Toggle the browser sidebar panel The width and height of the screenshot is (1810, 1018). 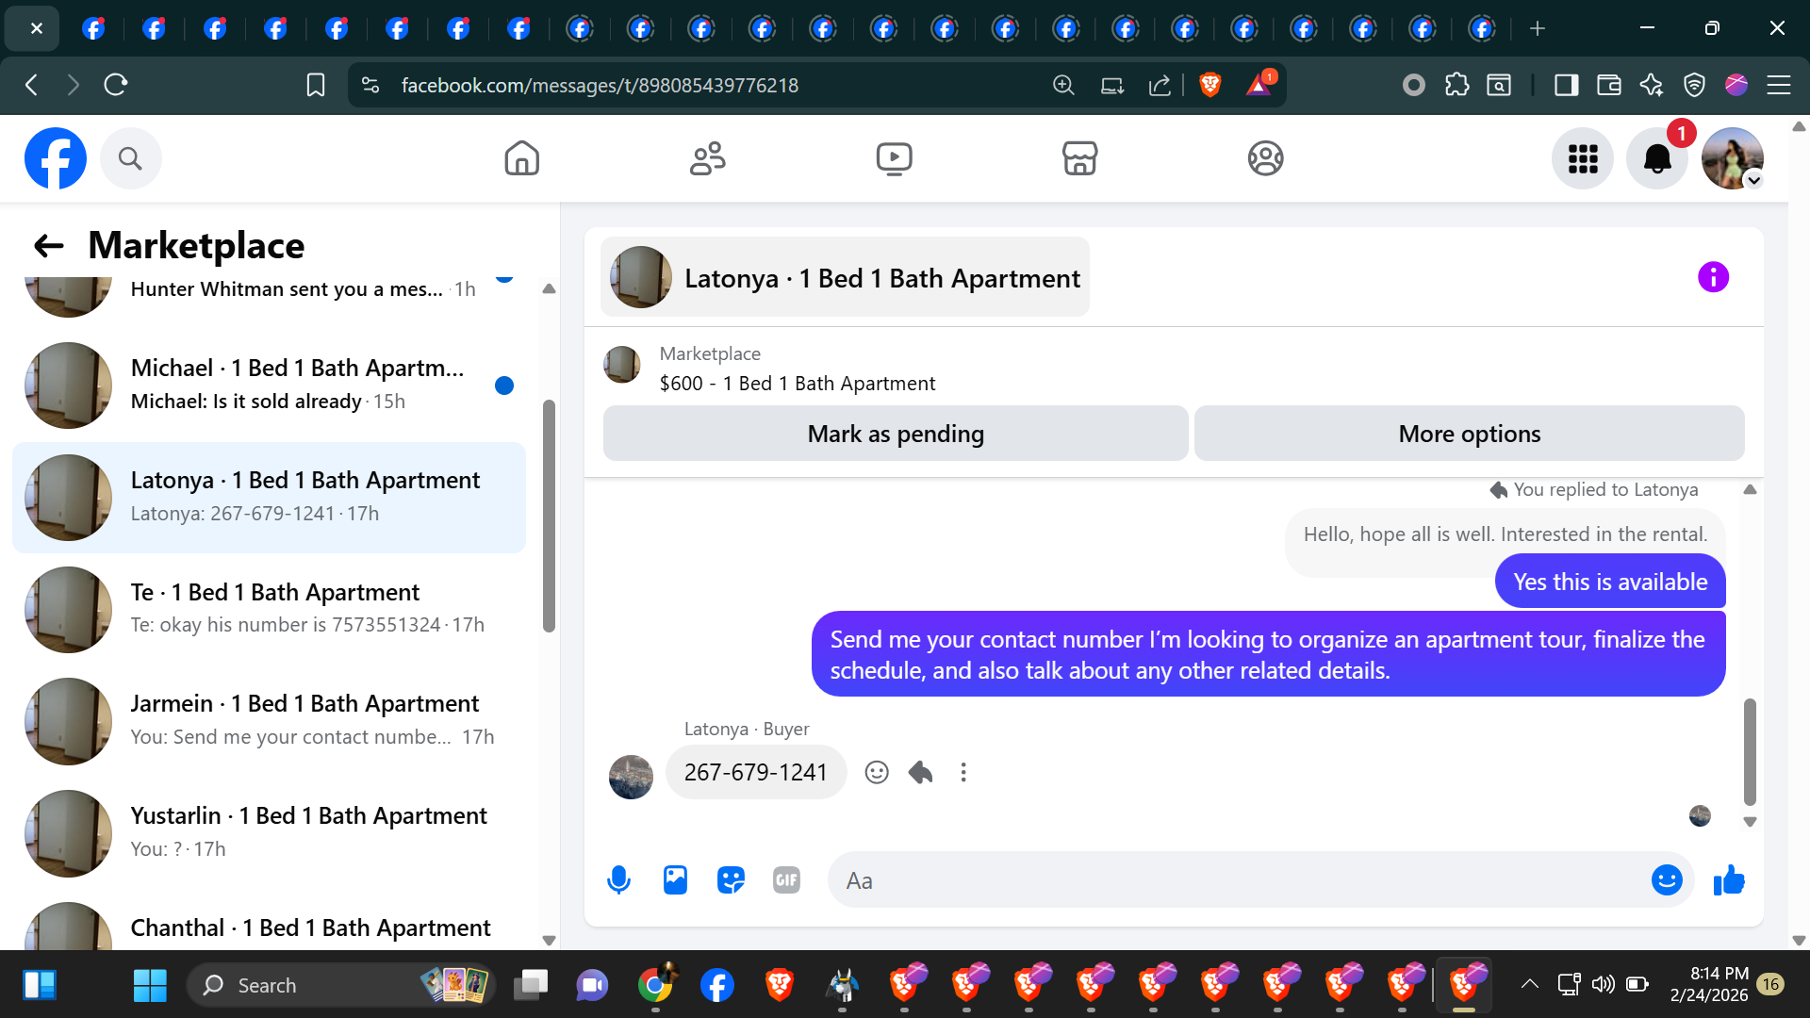(x=1566, y=86)
